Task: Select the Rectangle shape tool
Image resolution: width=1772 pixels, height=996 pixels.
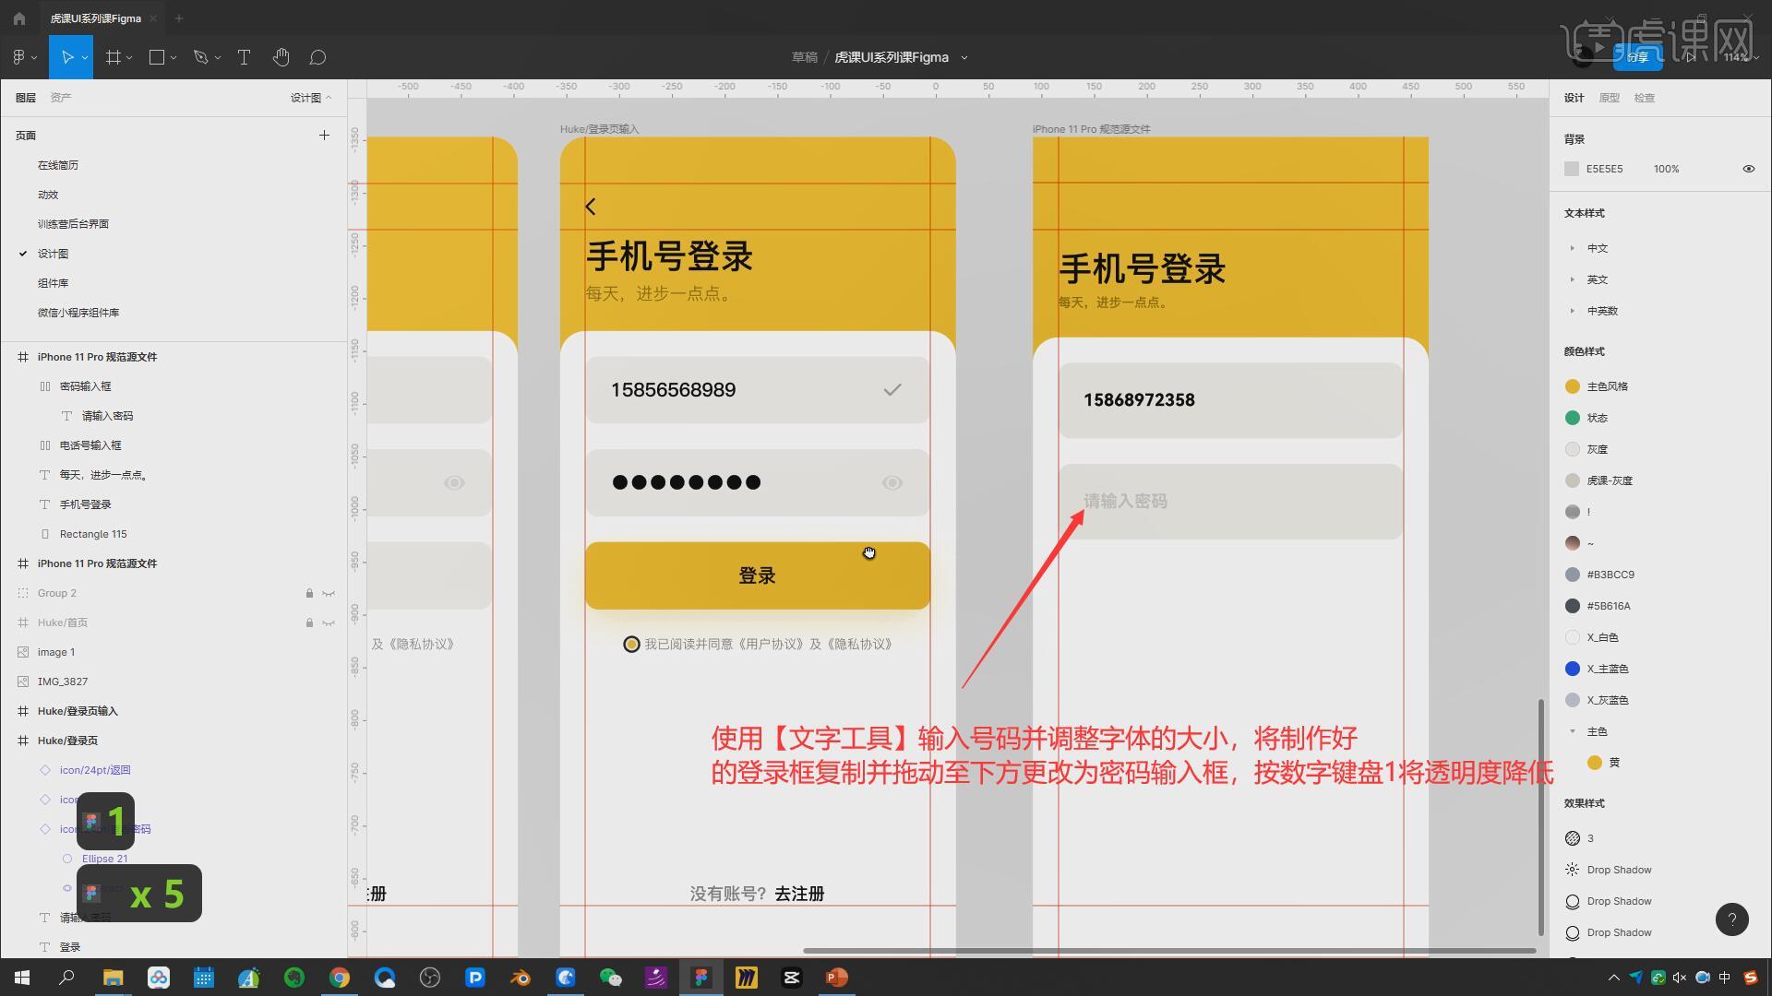Action: [x=157, y=57]
